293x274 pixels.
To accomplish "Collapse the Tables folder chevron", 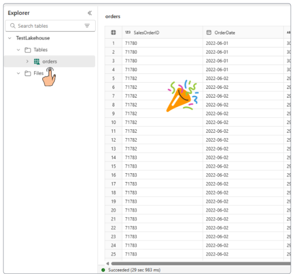I will pos(19,50).
